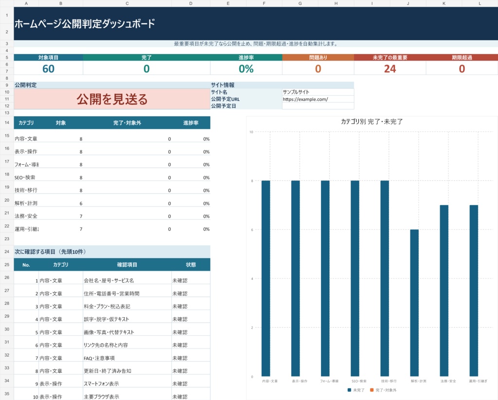Click the item 誤字・脱字・仮テキスト
Screen dimensions: 498x400
coord(107,319)
